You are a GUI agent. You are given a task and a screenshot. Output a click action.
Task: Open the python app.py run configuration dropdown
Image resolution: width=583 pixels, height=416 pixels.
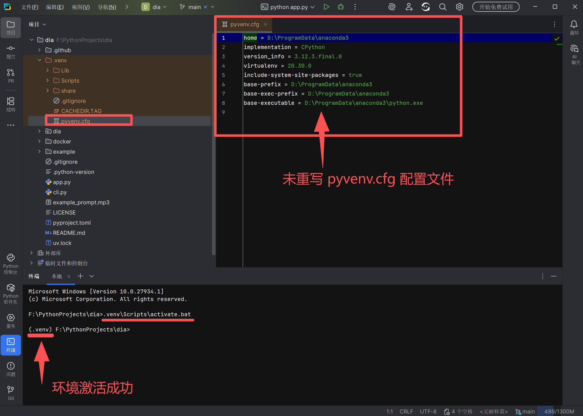[x=288, y=7]
